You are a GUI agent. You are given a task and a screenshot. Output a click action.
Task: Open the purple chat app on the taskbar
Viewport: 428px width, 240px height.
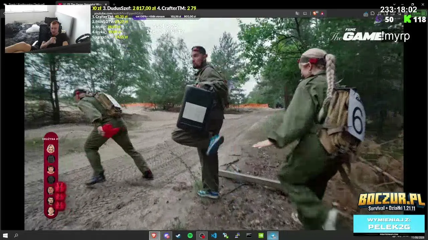[x=167, y=236]
